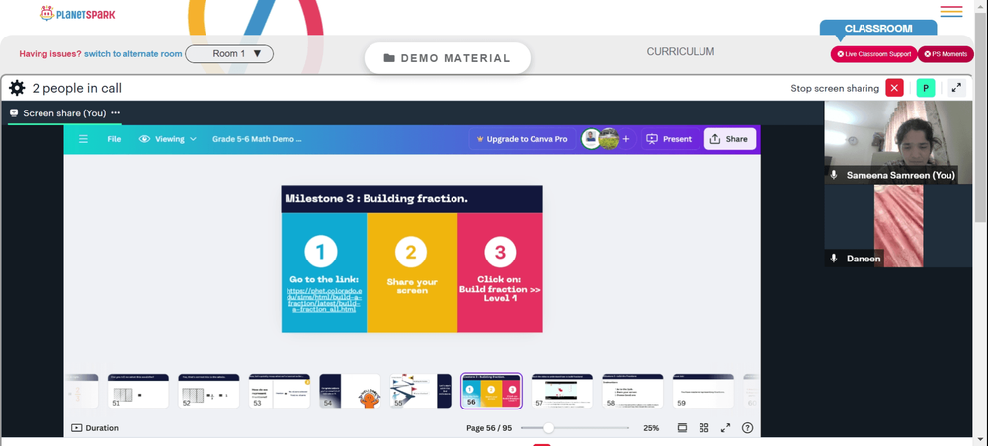
Task: Open Canva File menu
Action: (x=114, y=139)
